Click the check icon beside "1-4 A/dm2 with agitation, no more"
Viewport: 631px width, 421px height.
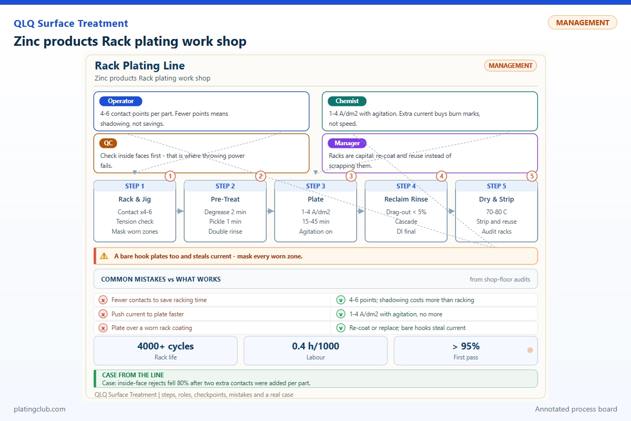point(341,314)
